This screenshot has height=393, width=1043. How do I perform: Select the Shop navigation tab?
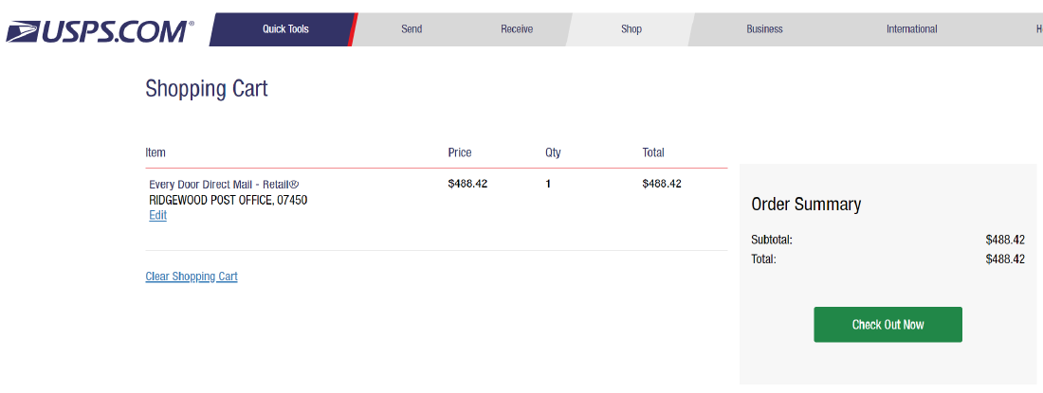(x=631, y=29)
